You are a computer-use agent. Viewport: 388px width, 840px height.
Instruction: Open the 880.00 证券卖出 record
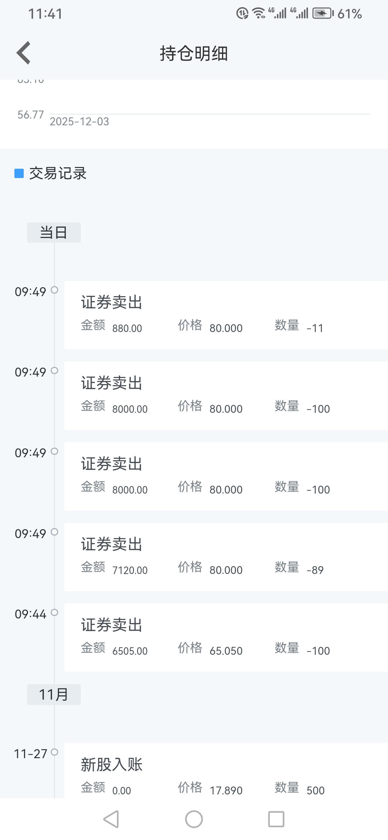point(226,315)
